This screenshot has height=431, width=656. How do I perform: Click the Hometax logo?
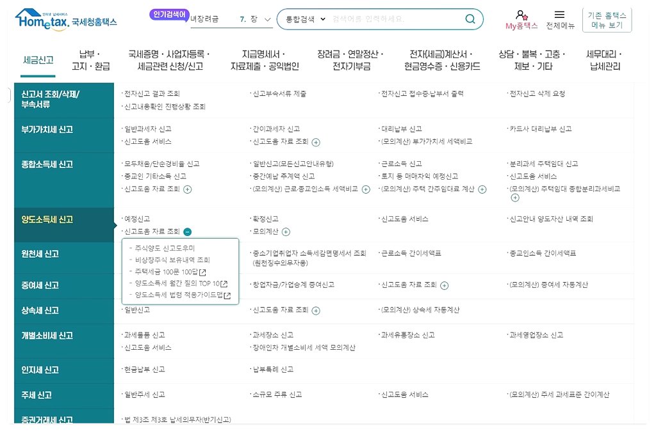[x=66, y=19]
